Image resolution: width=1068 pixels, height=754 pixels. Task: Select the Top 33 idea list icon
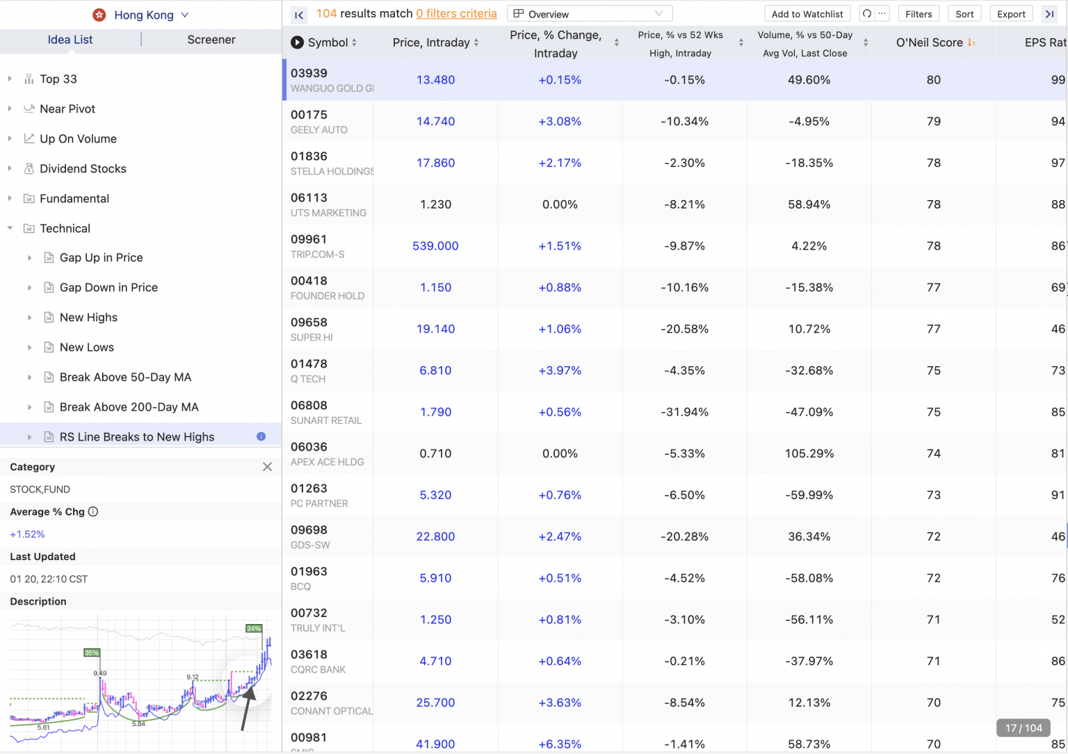tap(29, 79)
